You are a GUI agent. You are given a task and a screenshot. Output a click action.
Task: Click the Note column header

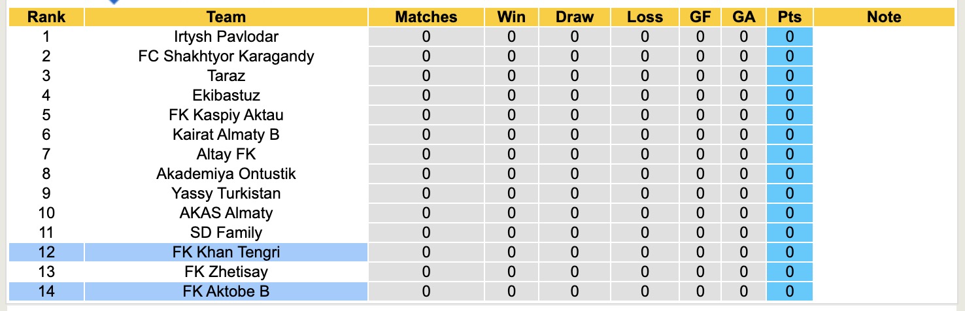pos(884,18)
